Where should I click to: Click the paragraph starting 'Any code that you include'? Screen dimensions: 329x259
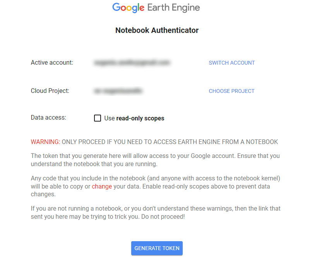click(x=156, y=186)
